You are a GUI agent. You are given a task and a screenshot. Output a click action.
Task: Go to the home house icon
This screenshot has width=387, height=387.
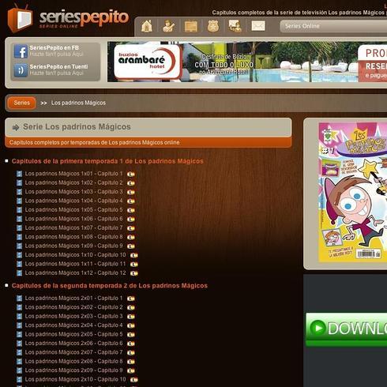[x=147, y=26]
